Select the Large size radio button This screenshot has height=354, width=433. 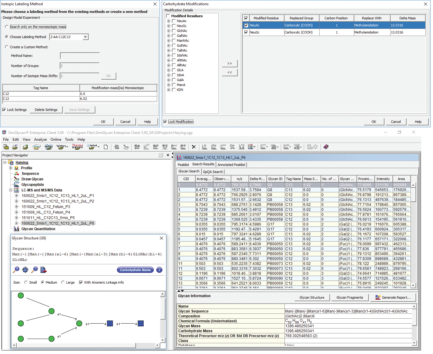(63, 282)
